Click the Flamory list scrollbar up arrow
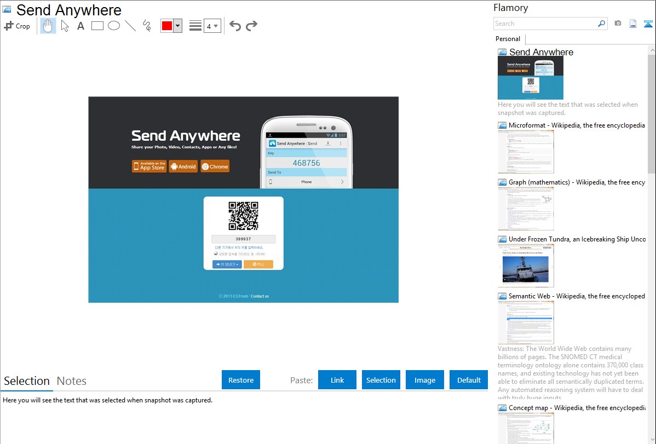This screenshot has width=656, height=444. pyautogui.click(x=652, y=50)
